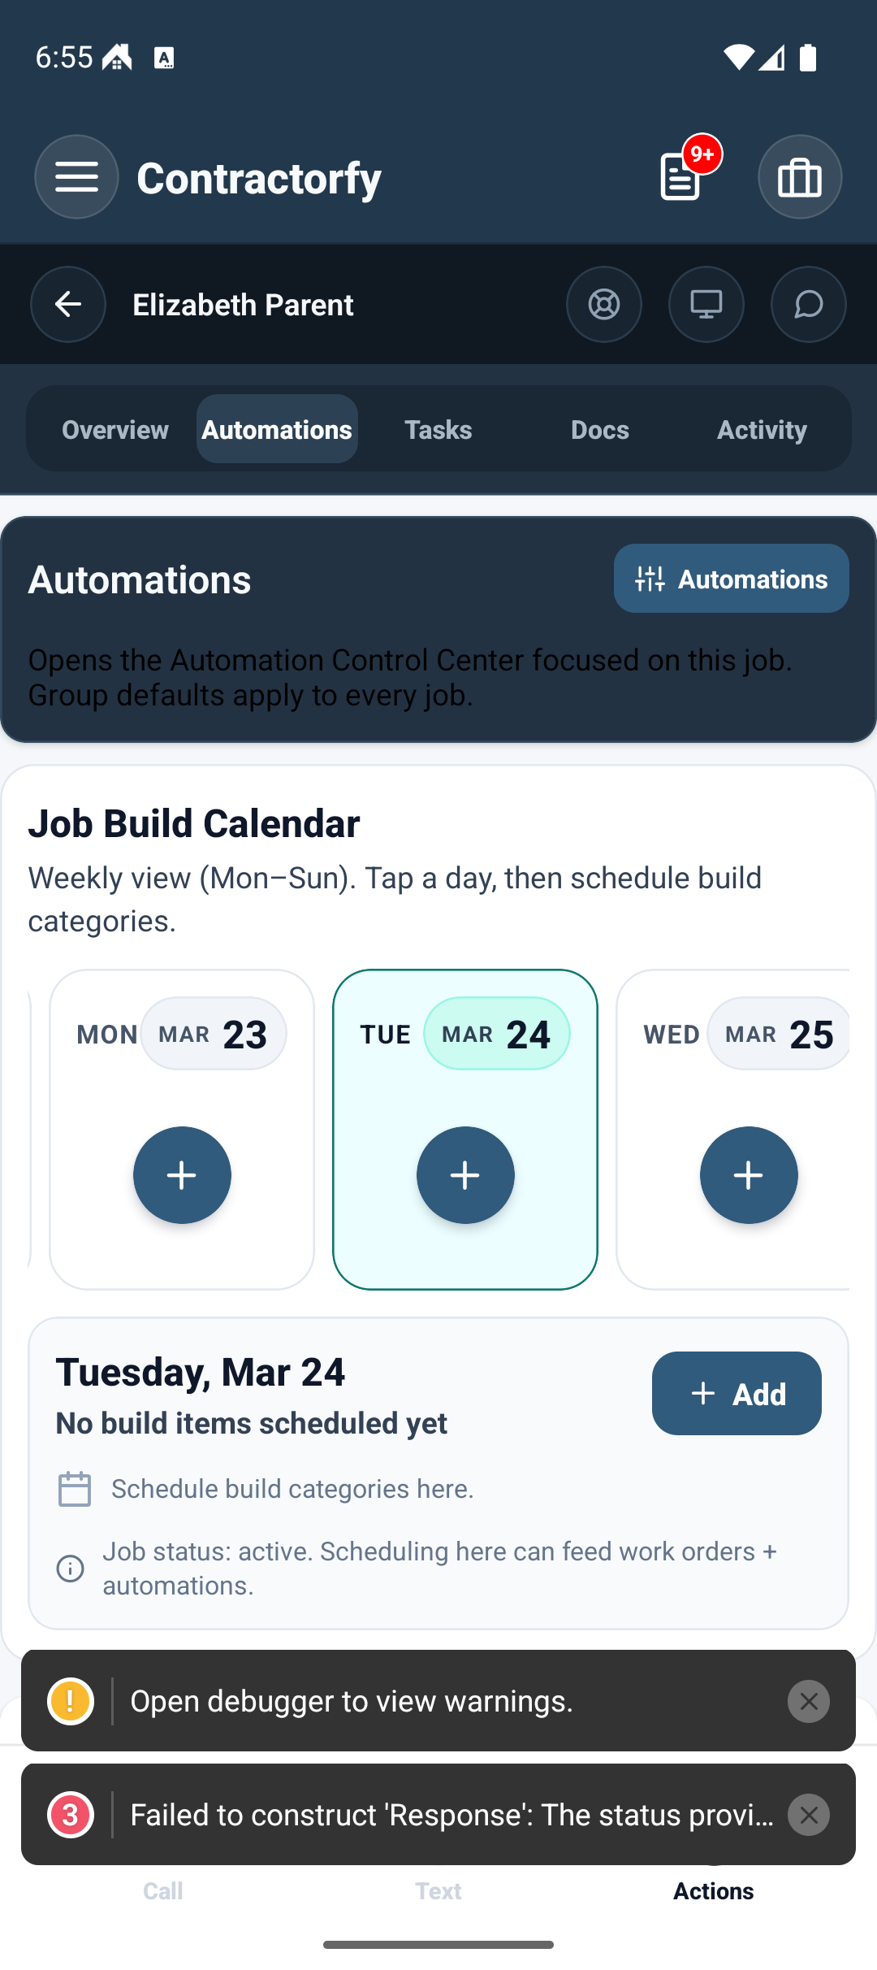Open the Automations control center button
877x1970 pixels.
click(x=731, y=579)
